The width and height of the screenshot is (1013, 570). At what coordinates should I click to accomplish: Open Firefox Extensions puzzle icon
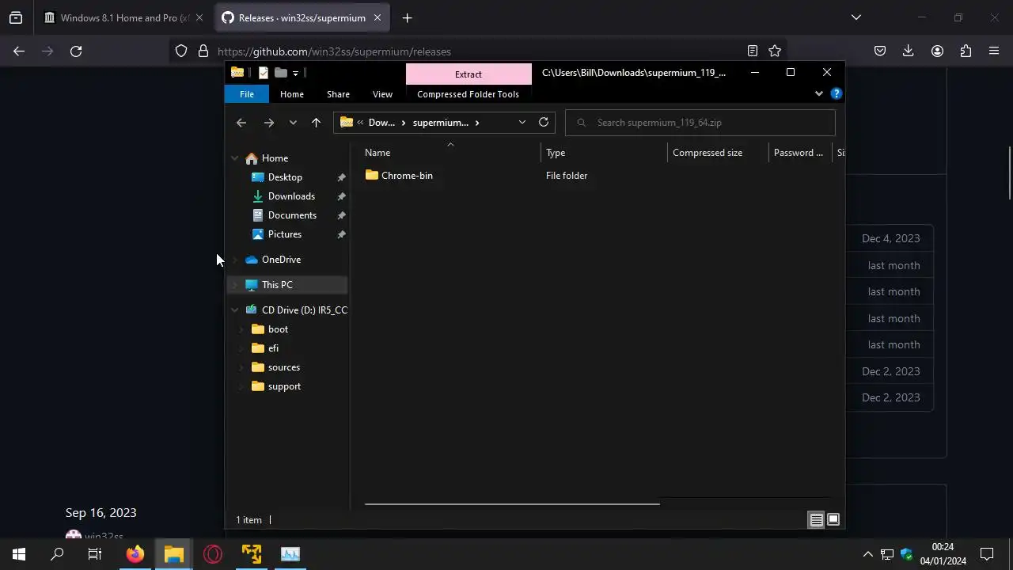pos(966,51)
